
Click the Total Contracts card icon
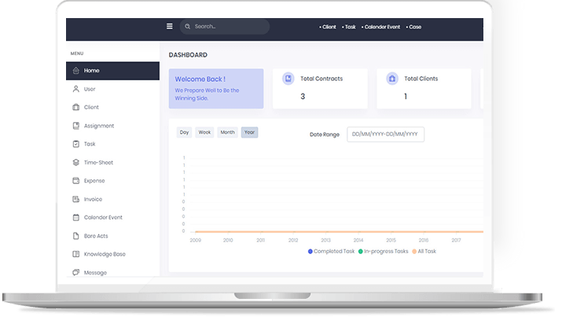point(288,79)
